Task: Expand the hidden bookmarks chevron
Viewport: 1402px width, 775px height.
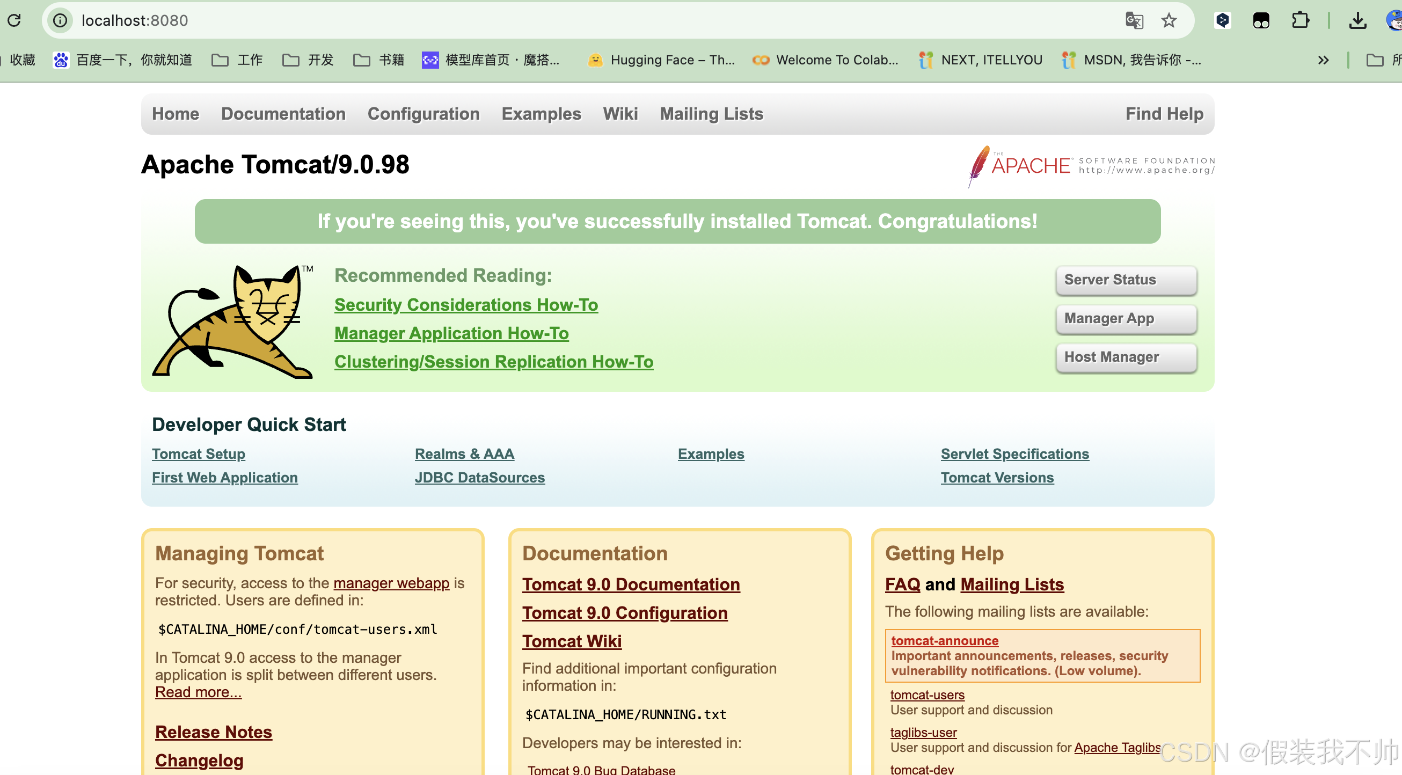Action: (x=1323, y=60)
